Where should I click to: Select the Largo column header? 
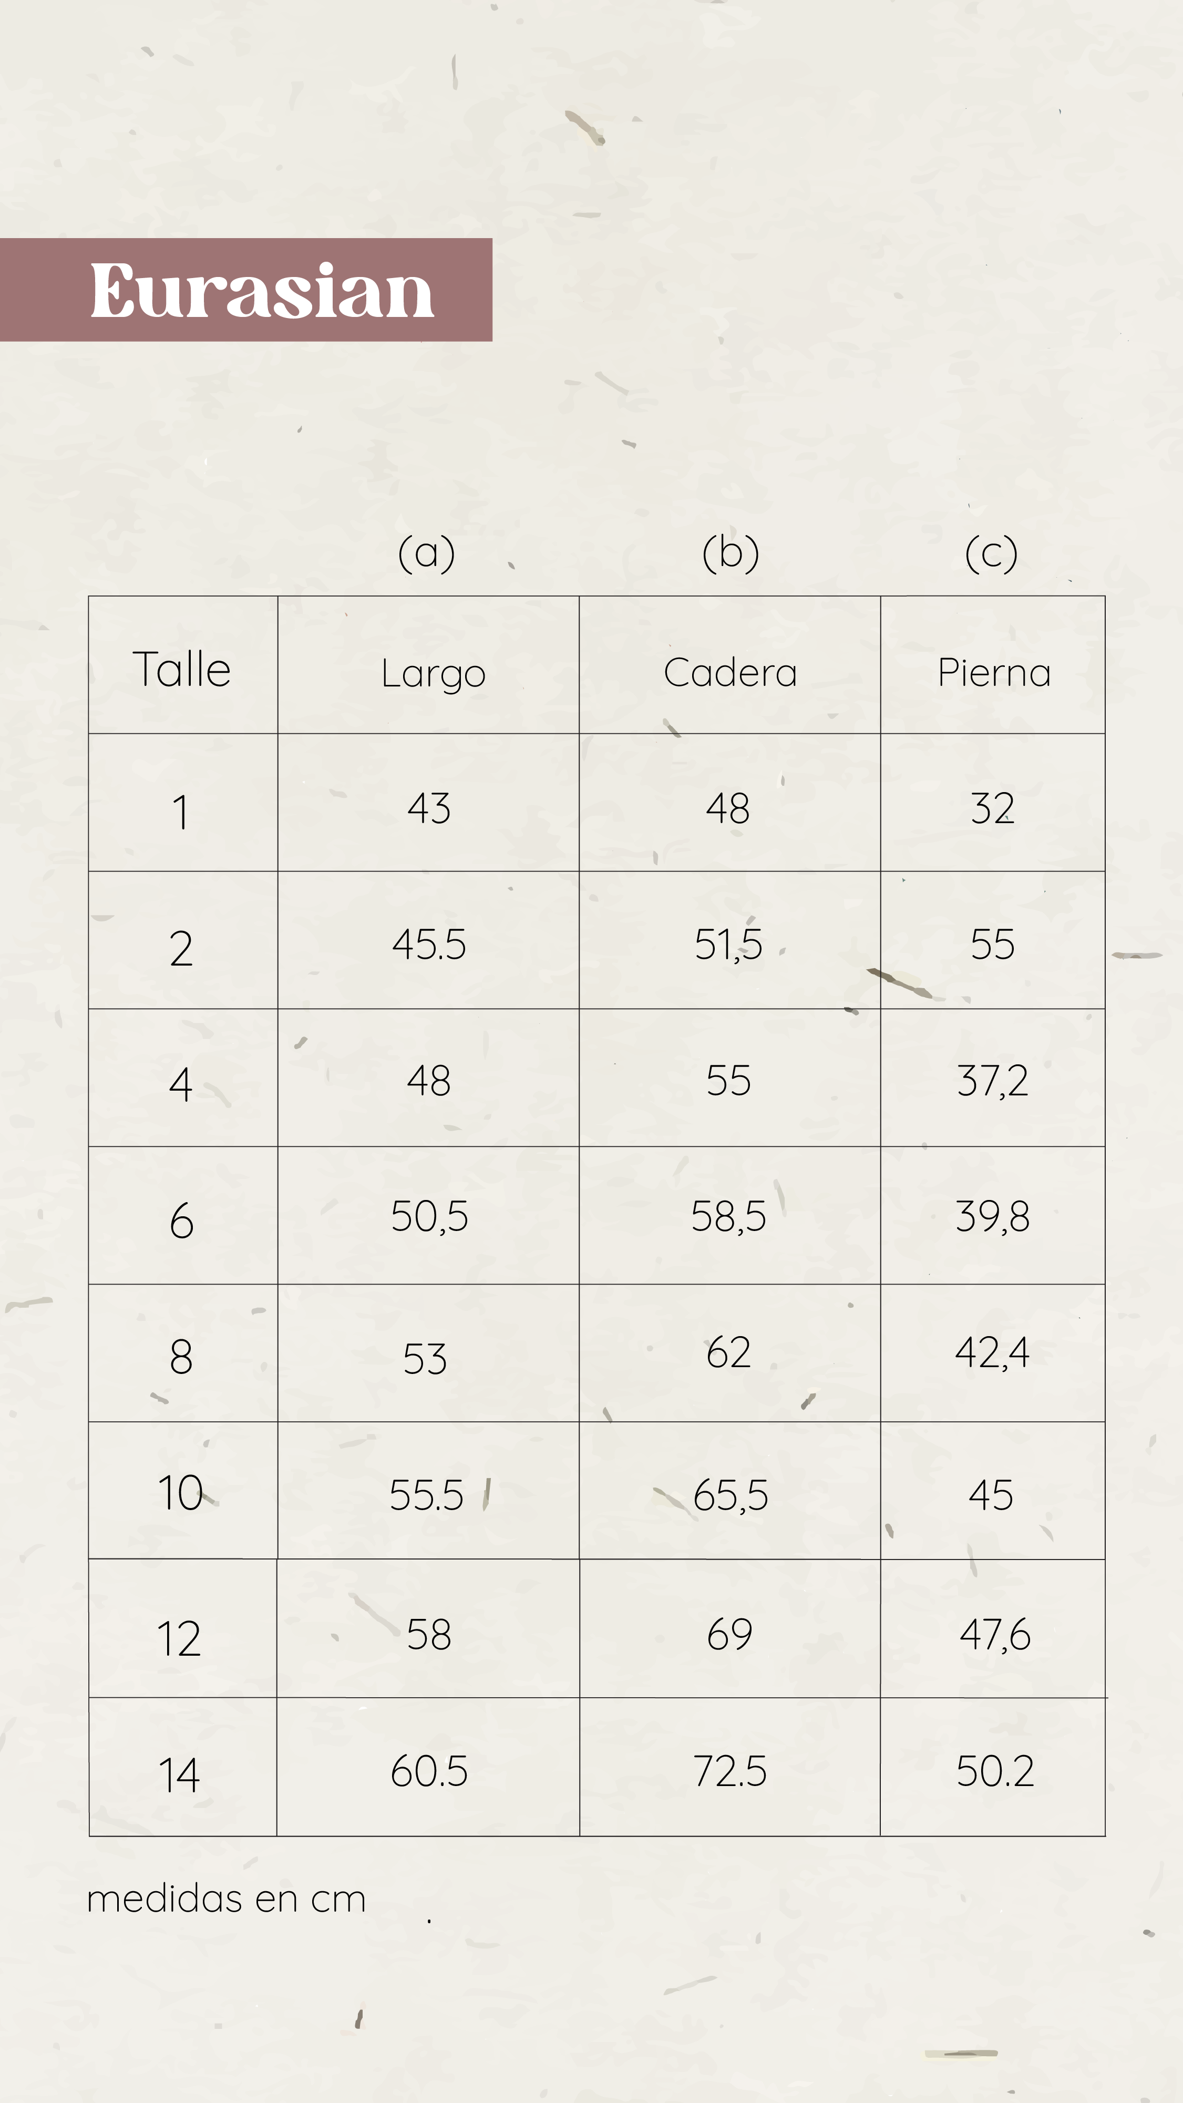click(434, 674)
